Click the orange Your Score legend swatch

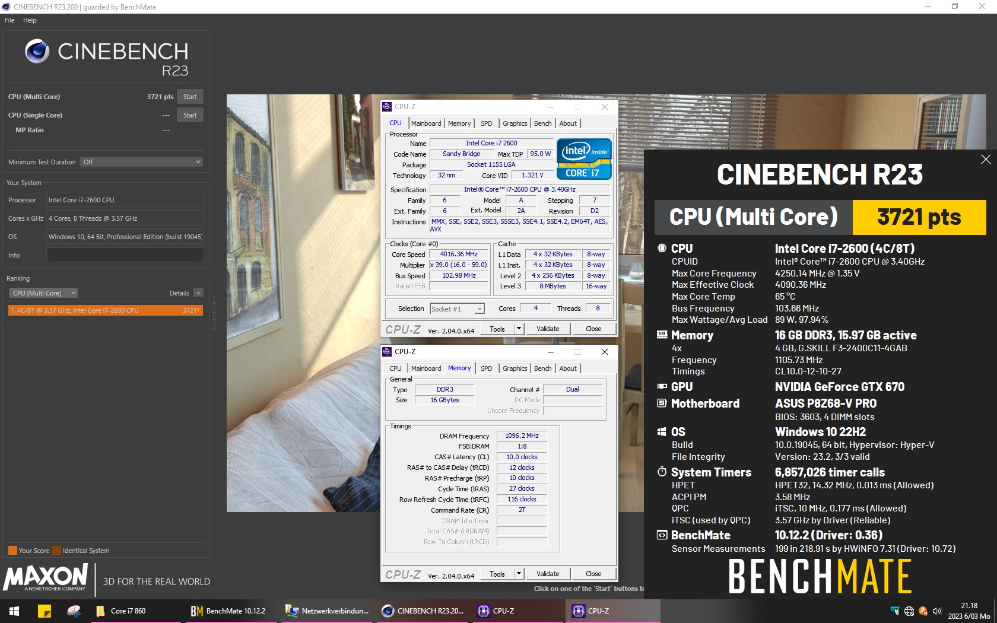12,551
